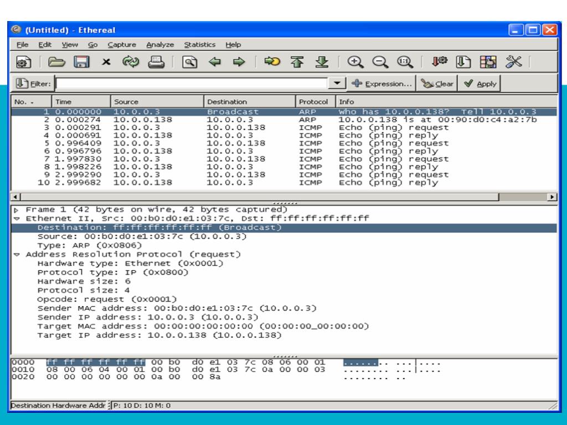Click the Filter button beside the input
This screenshot has height=425, width=567.
pyautogui.click(x=33, y=84)
